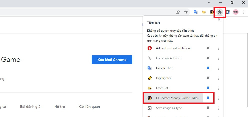The height and width of the screenshot is (117, 248).
Task: Click the Xóa khỏi Chrome button
Action: (x=112, y=60)
